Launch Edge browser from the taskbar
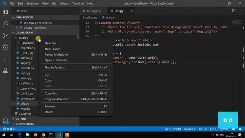245x138 pixels. click(20, 135)
